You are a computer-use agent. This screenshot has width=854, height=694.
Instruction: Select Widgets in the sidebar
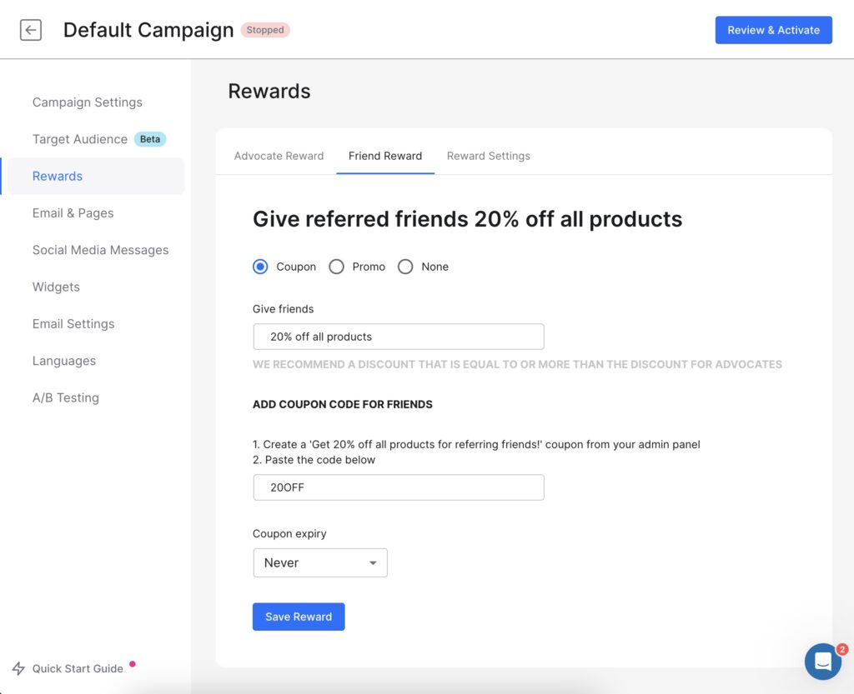coord(55,287)
